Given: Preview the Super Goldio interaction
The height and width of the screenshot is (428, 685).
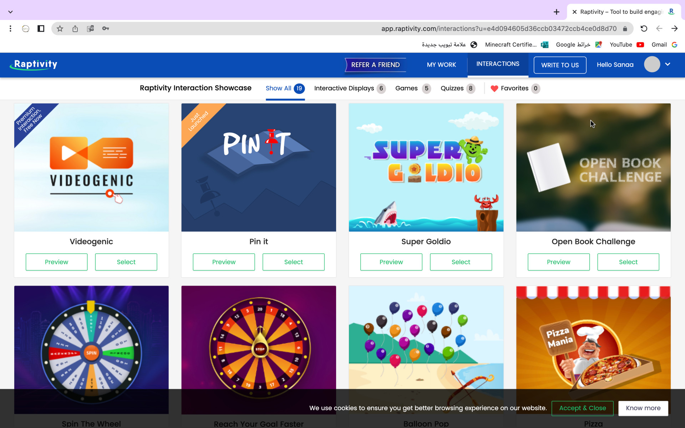Looking at the screenshot, I should (391, 262).
